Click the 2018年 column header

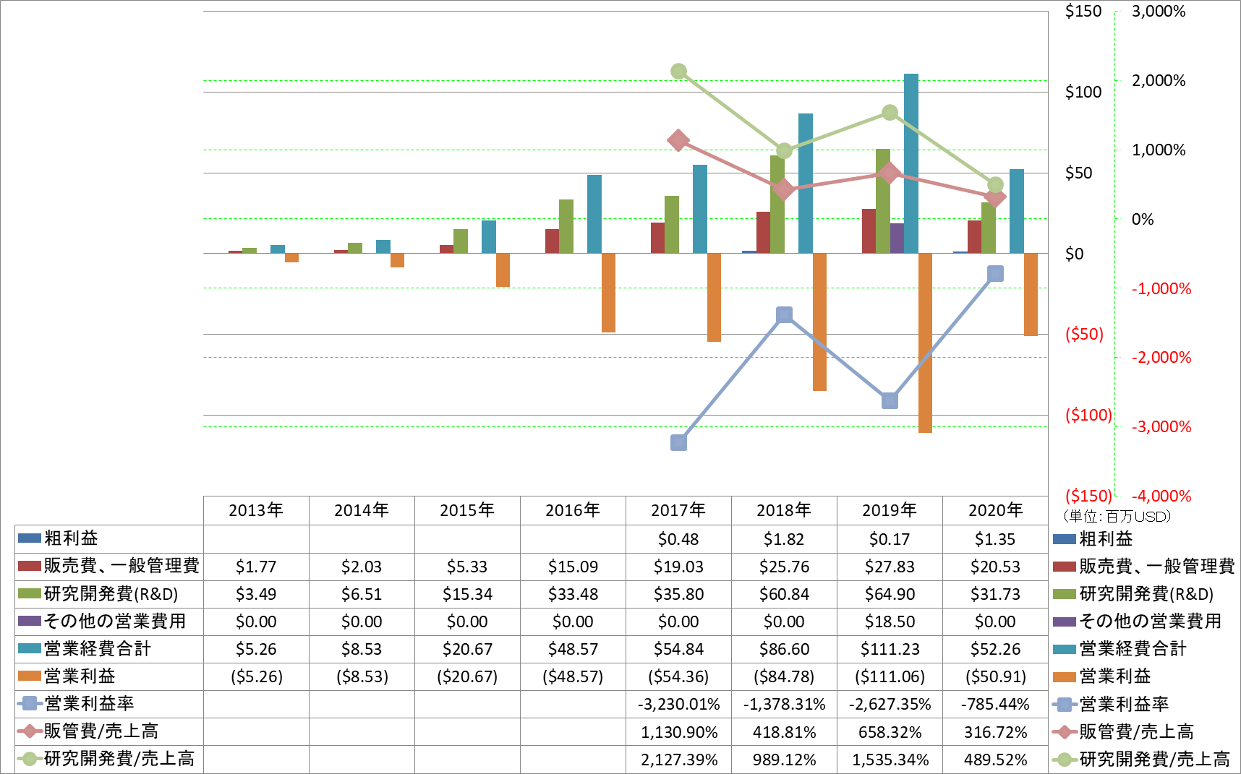click(784, 510)
